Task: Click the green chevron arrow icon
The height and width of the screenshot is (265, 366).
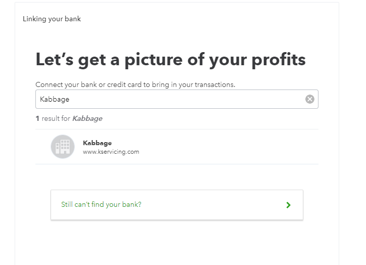Action: 288,205
